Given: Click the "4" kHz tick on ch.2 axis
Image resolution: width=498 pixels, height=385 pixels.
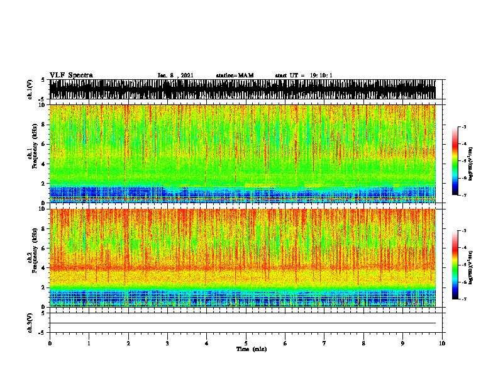Looking at the screenshot, I should click(45, 268).
